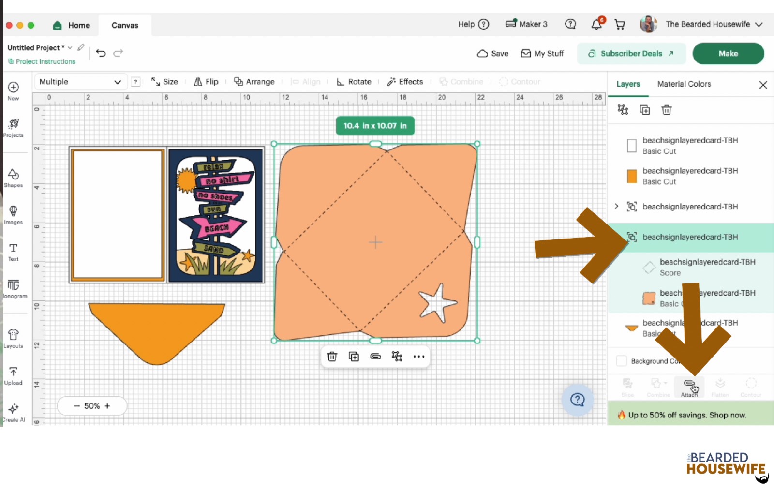
Task: Delete selection from floating toolbar
Action: [x=332, y=357]
